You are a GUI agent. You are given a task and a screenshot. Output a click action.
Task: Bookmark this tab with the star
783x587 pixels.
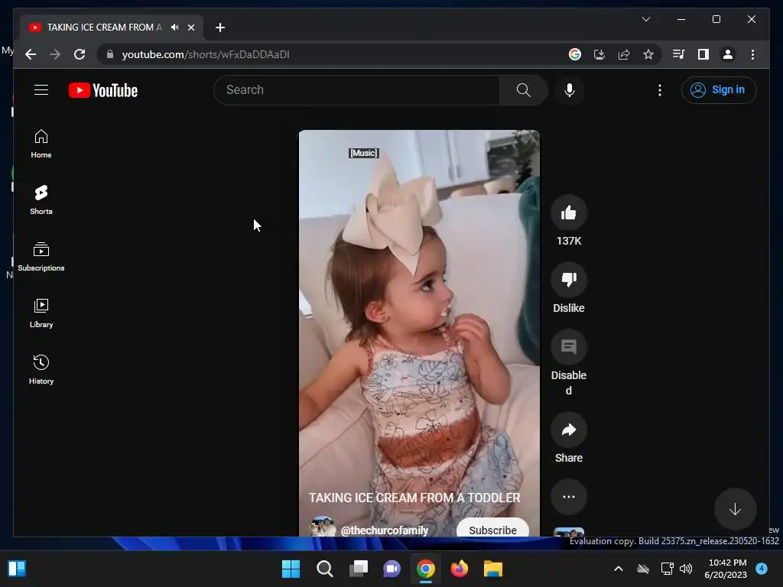coord(648,54)
